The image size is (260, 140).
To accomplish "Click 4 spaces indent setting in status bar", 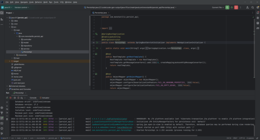I will (250, 138).
